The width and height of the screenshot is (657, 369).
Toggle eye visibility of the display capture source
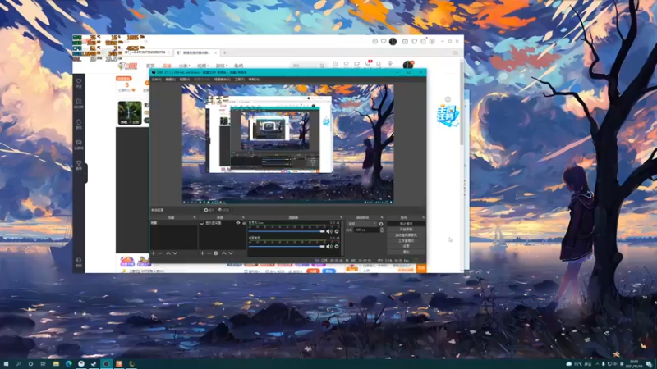[x=238, y=223]
